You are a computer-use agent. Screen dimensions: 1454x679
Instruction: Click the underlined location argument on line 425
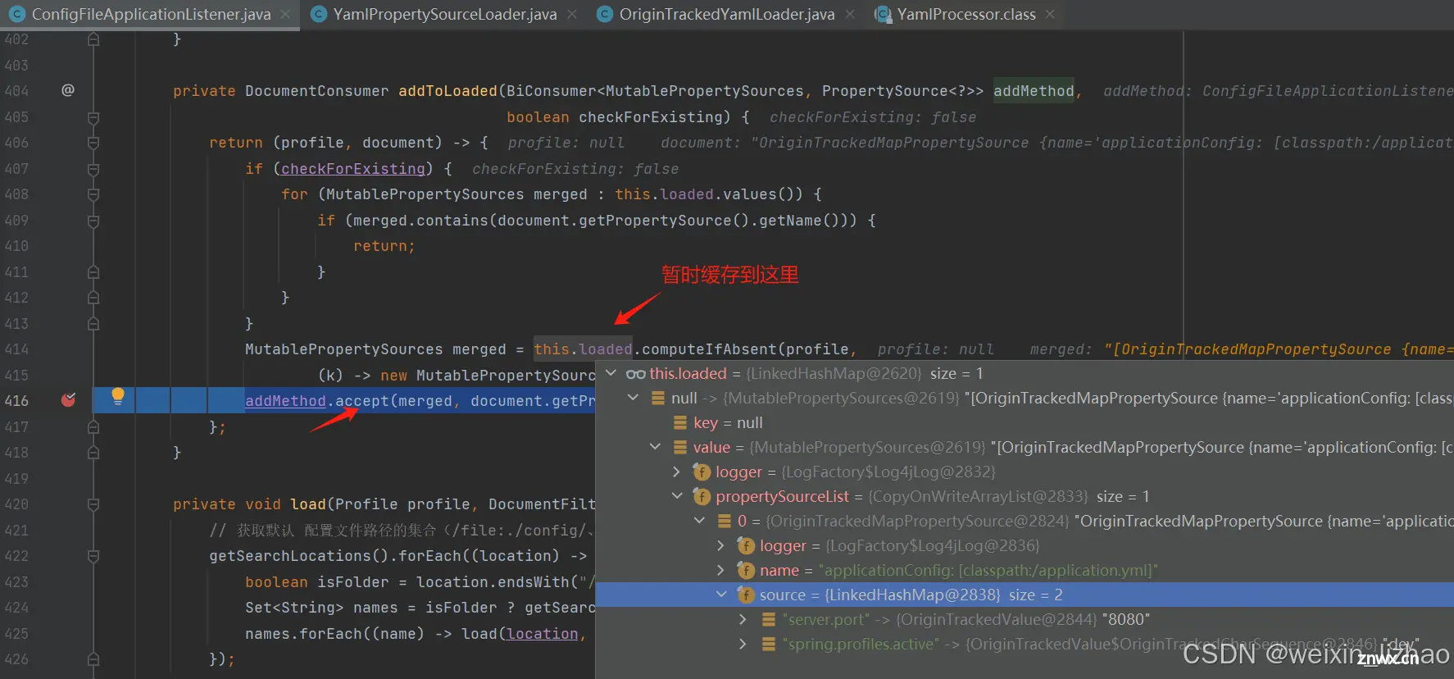click(x=543, y=634)
